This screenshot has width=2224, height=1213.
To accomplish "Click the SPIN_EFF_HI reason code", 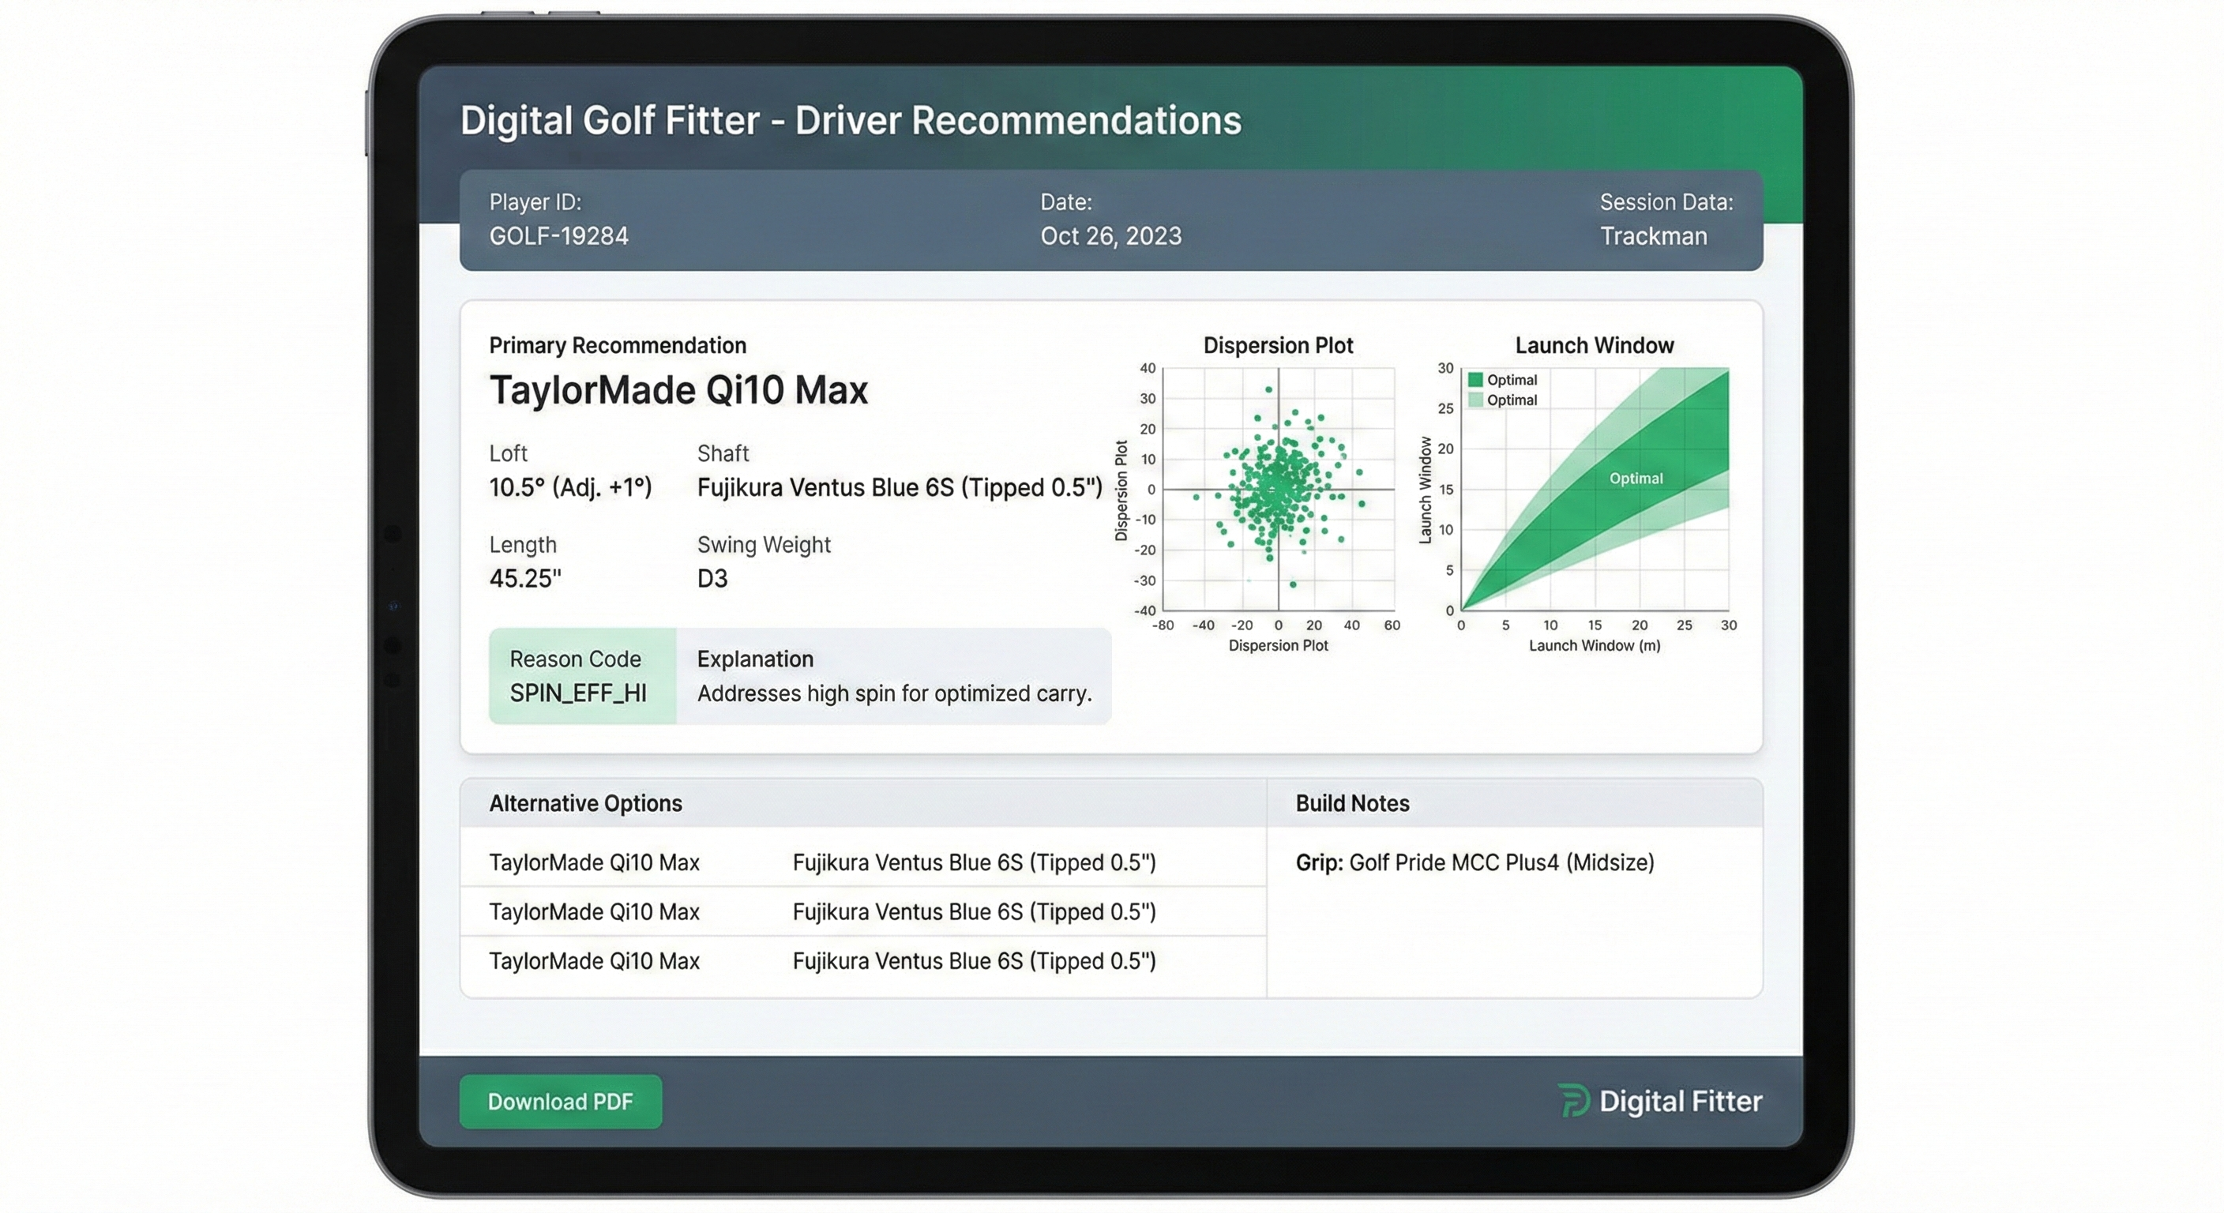I will pyautogui.click(x=577, y=693).
